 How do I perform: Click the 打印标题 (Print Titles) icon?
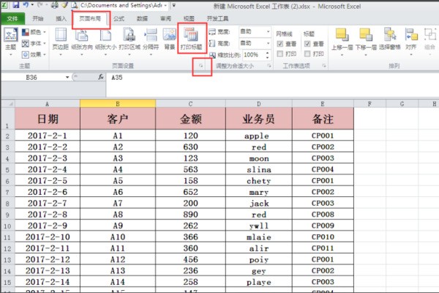coord(191,38)
